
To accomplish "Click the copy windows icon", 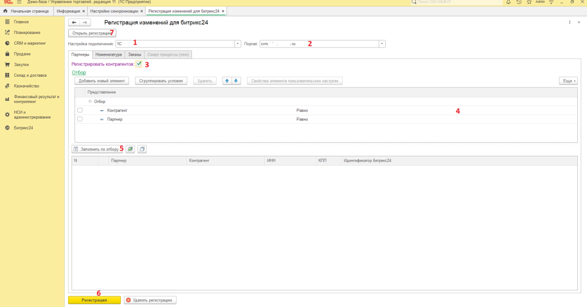I will point(142,149).
